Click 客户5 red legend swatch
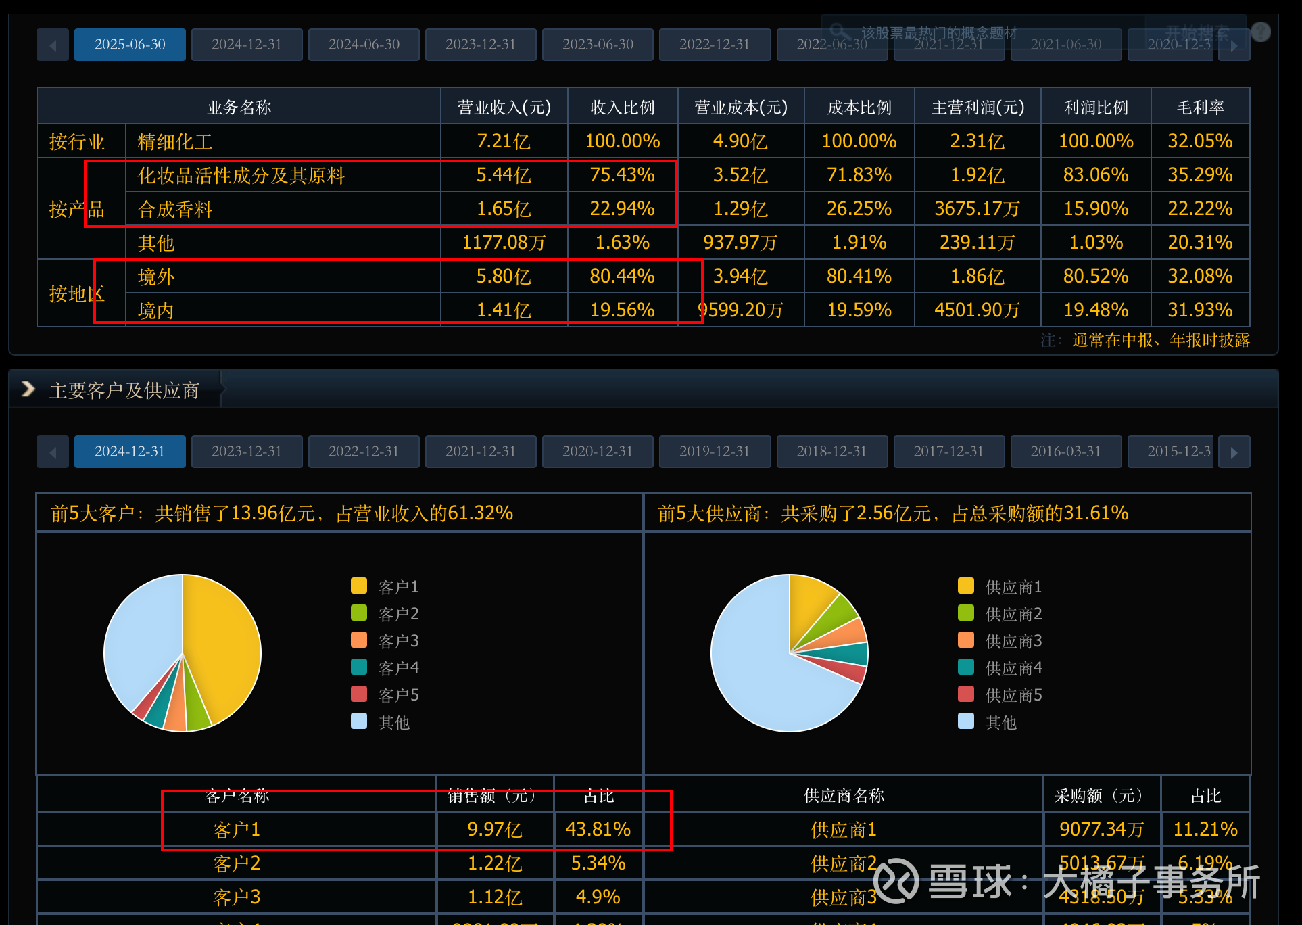 (x=359, y=694)
